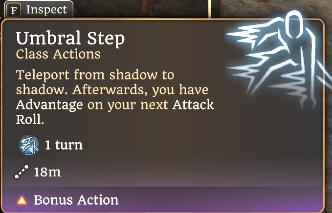Click the Teleport from shadow description text
The height and width of the screenshot is (213, 332).
click(x=95, y=75)
